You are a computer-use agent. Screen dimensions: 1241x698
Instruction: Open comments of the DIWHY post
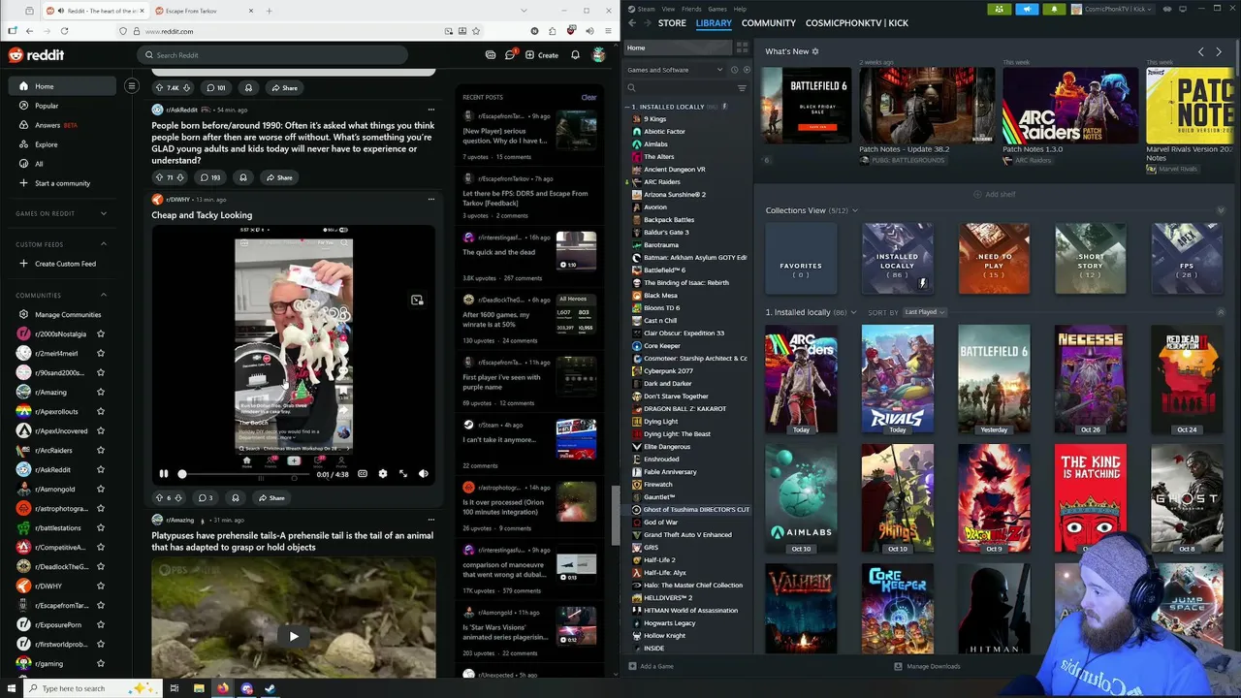[x=206, y=497]
